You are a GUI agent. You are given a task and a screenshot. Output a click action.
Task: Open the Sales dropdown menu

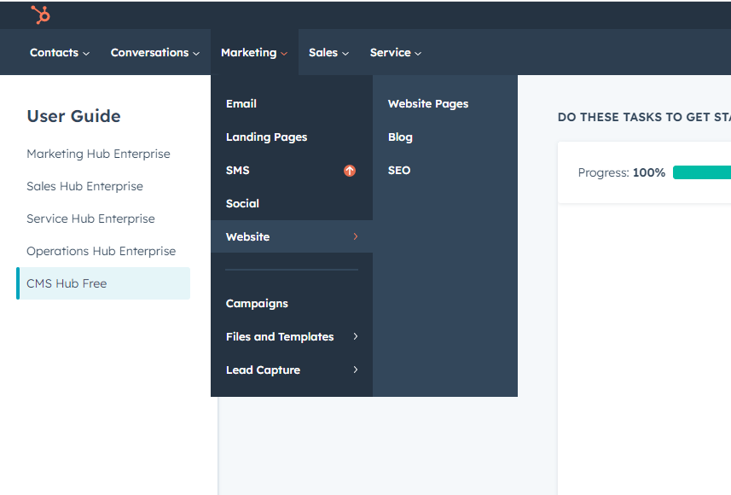tap(328, 53)
